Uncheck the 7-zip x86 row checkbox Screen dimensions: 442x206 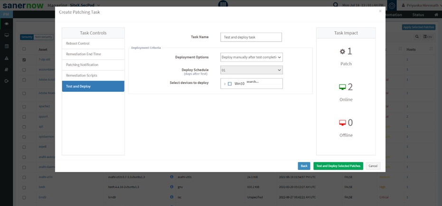click(x=24, y=60)
